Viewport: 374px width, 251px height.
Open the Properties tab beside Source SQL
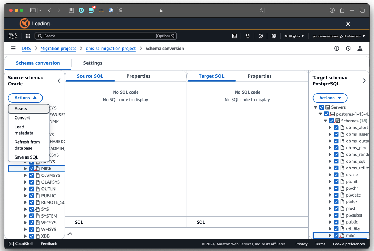138,76
